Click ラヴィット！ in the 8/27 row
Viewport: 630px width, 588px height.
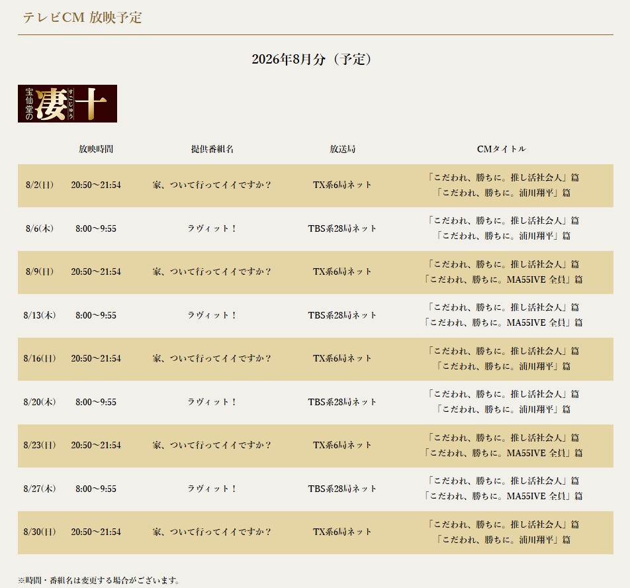click(212, 489)
